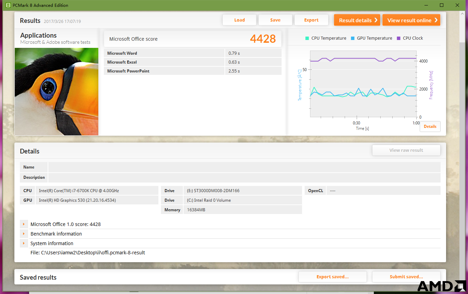The image size is (468, 294).
Task: Minimize the PCMark 8 window
Action: (x=426, y=5)
